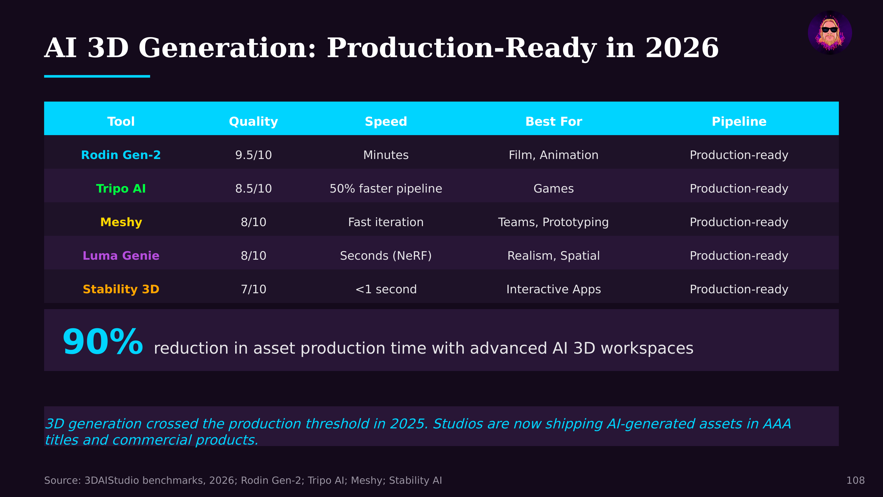Click the Meshy tool label
Screen dimensions: 883x497
(121, 222)
